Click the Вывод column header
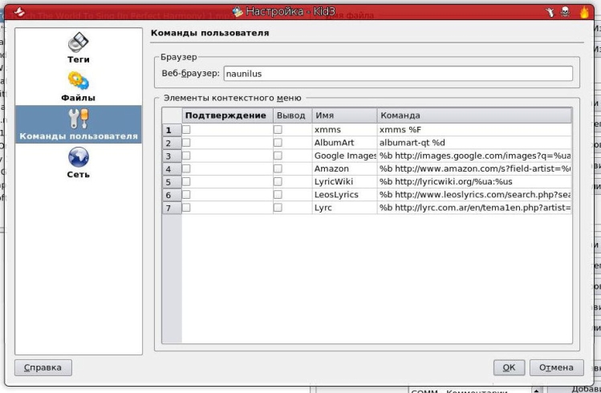Viewport: 601px width, 393px height. (292, 115)
